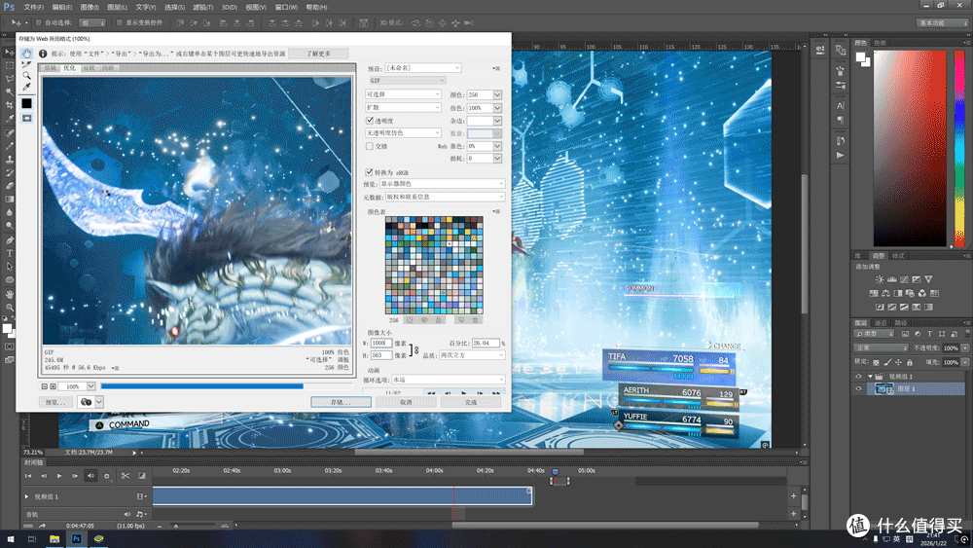This screenshot has width=973, height=548.
Task: Click the H height field showing 563
Action: [381, 355]
